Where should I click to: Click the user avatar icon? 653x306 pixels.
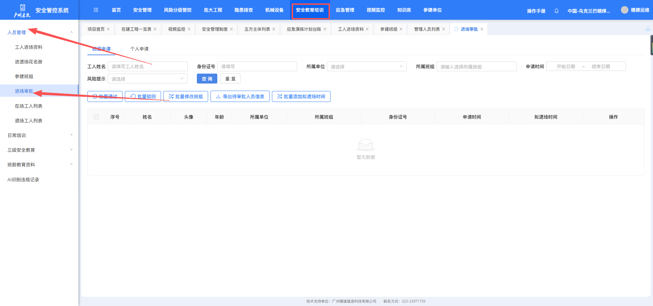click(624, 10)
